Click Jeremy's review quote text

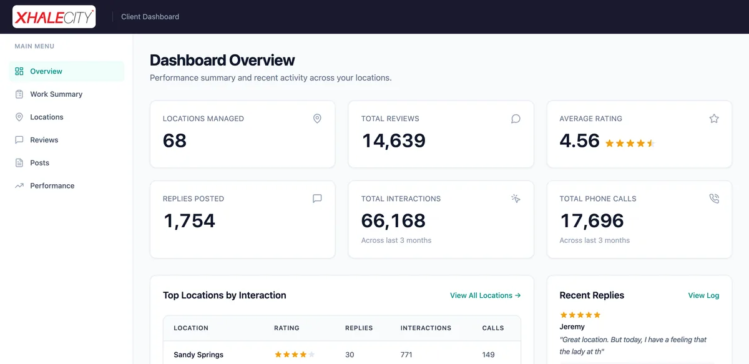[x=633, y=345]
